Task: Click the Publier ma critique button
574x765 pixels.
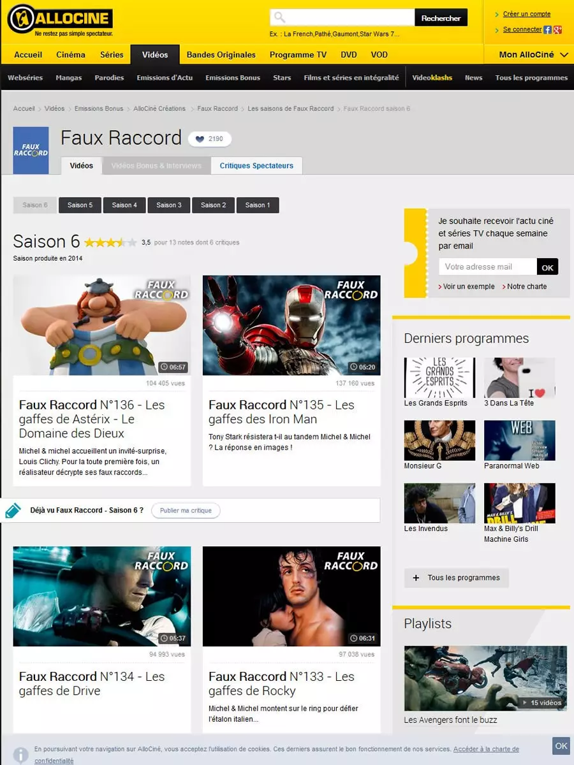Action: tap(186, 511)
